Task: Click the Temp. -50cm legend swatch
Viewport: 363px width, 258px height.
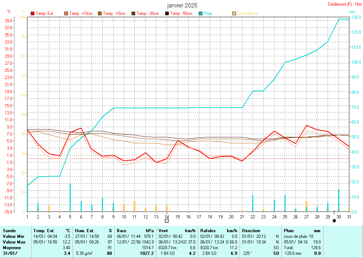Action: (x=167, y=13)
